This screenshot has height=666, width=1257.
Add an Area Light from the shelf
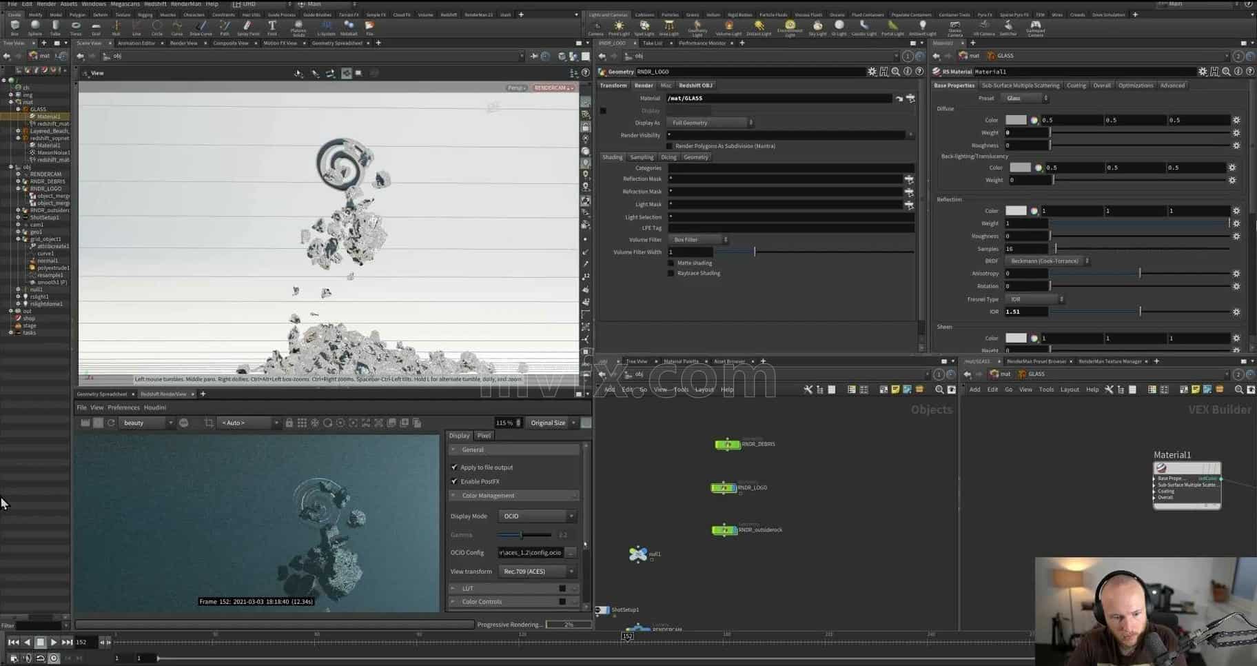668,28
